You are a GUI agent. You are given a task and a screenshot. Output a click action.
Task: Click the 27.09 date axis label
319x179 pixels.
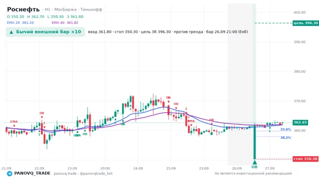point(270,169)
